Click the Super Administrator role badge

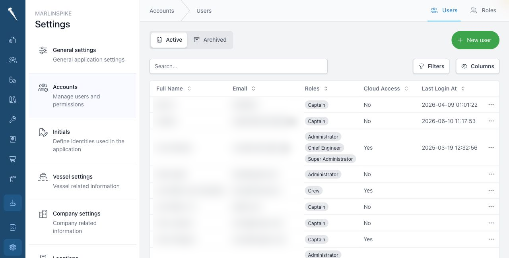pos(330,159)
